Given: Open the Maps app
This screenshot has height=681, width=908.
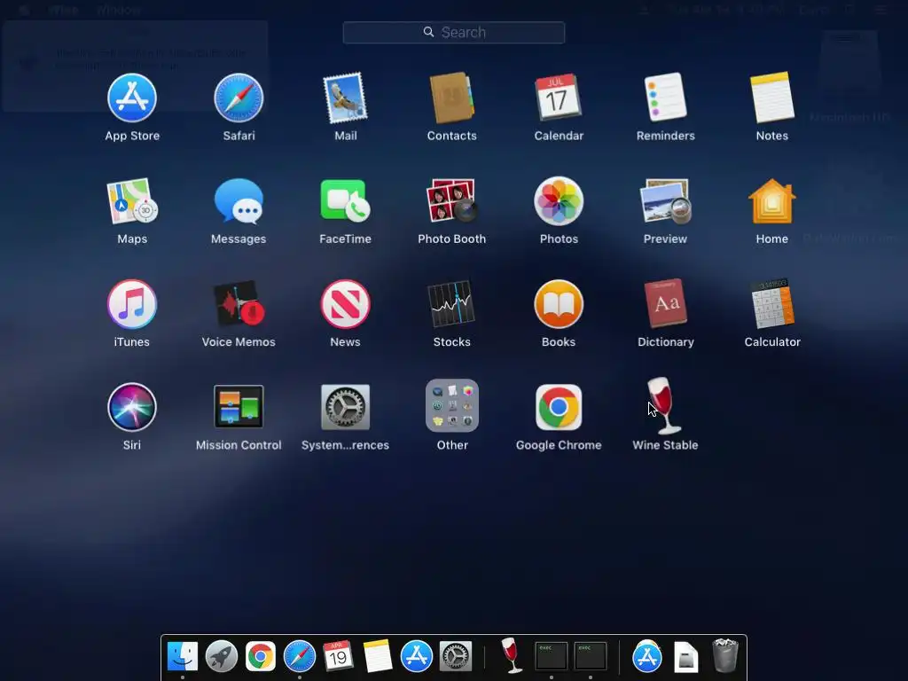Looking at the screenshot, I should click(x=132, y=201).
